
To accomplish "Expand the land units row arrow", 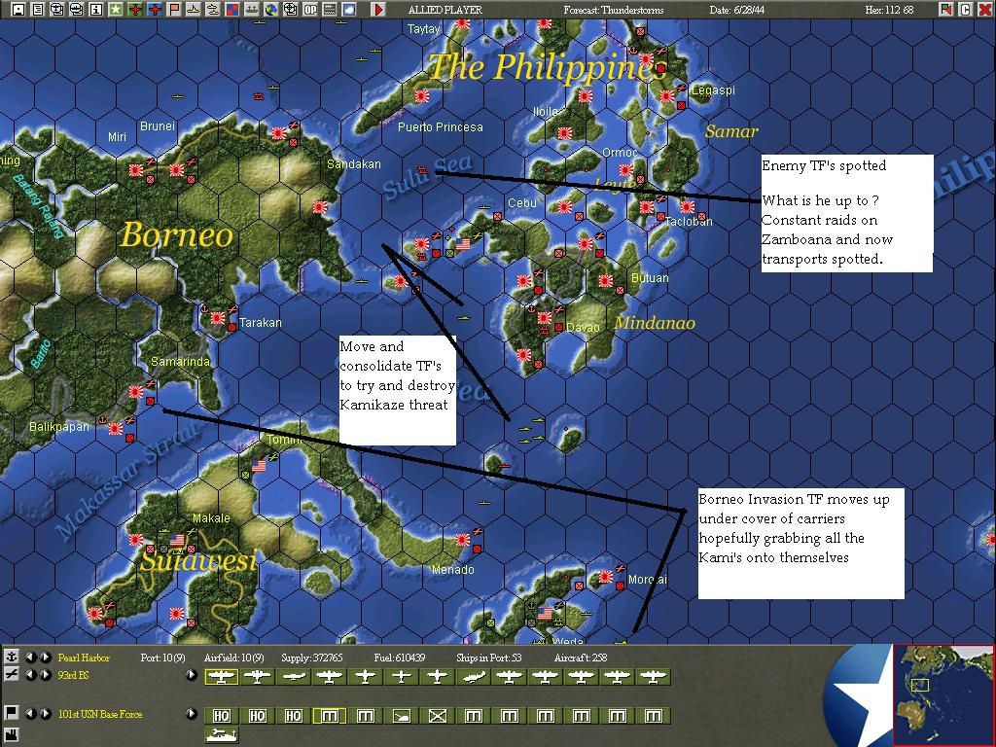I will point(192,713).
